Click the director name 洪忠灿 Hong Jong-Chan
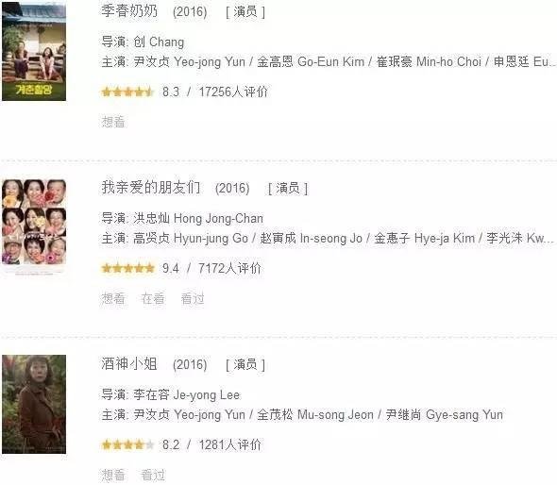 click(198, 218)
